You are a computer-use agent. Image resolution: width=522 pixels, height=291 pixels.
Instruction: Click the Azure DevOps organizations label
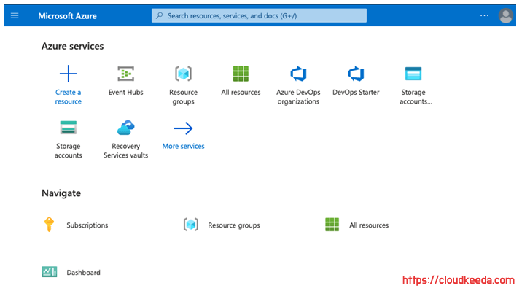click(298, 97)
